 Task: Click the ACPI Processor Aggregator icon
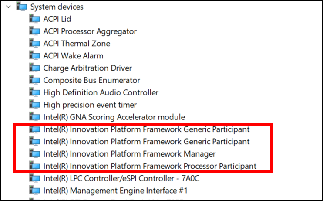[x=34, y=31]
